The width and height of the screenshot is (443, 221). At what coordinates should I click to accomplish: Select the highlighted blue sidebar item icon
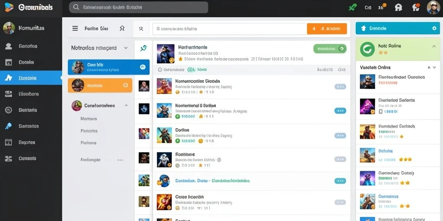click(9, 78)
